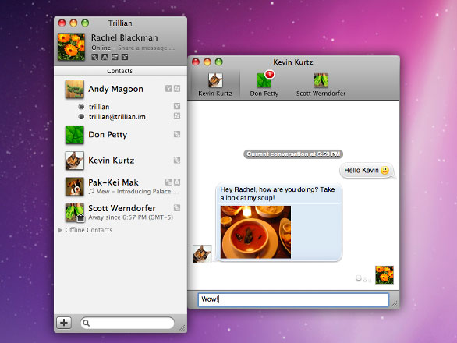Click Andy Magoon's Windows Live service icon
The width and height of the screenshot is (457, 343).
(177, 89)
